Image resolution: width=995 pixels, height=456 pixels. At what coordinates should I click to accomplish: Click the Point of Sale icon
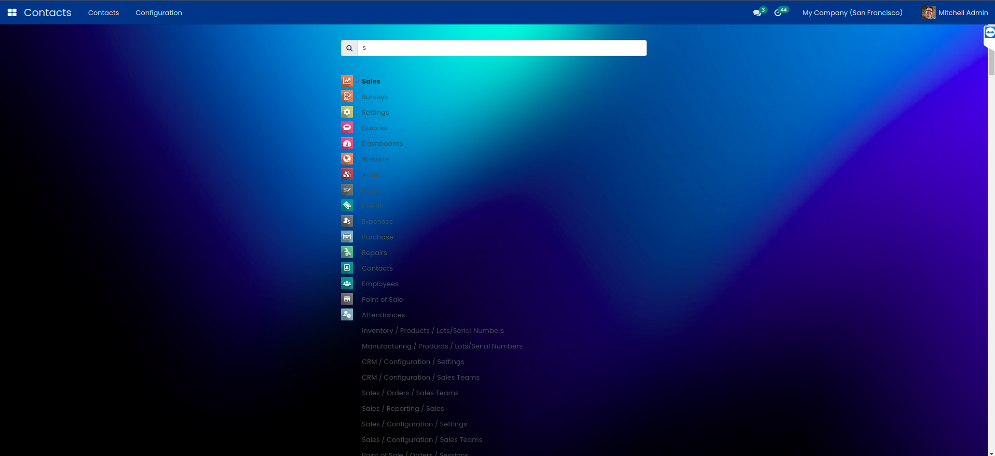[347, 299]
